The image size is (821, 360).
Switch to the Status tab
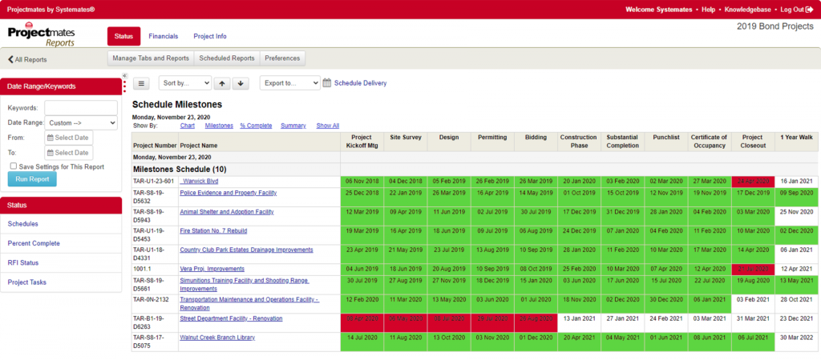coord(123,37)
